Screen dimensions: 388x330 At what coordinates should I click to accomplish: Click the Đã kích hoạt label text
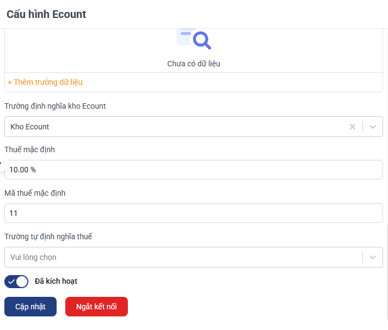click(56, 281)
